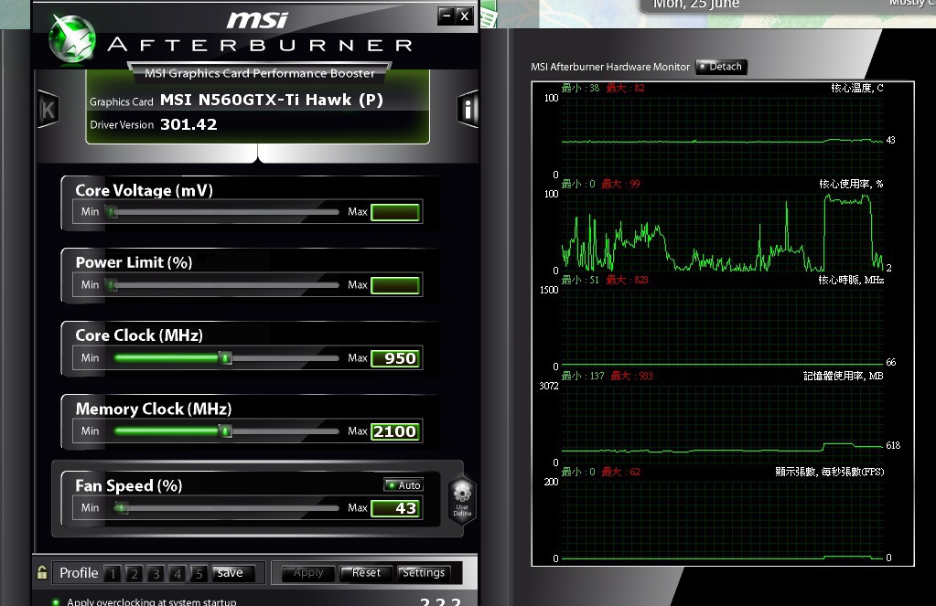936x606 pixels.
Task: Click the Memory Clock slider handle
Action: (x=225, y=431)
